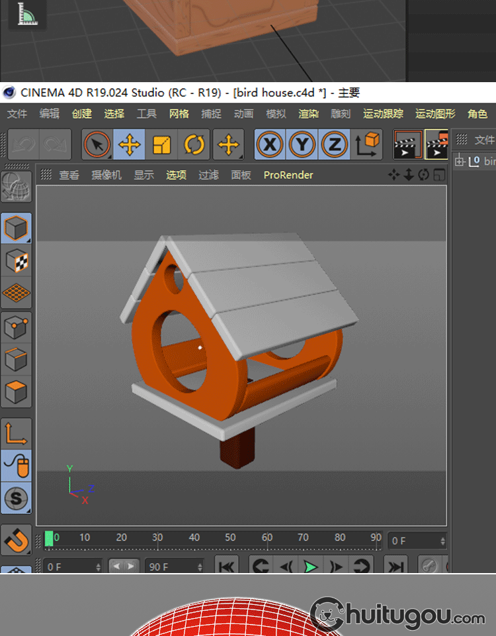Open the 编辑 menu
496x636 pixels.
(50, 114)
